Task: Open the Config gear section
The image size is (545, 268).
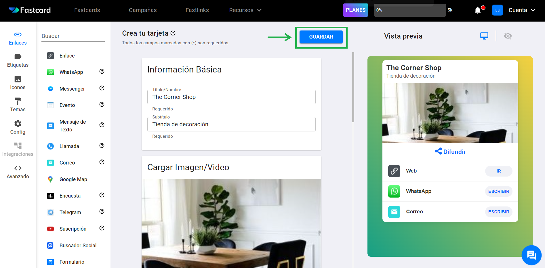Action: [x=18, y=128]
